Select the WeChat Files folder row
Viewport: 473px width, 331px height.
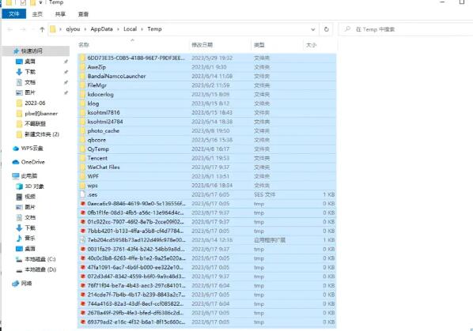(x=206, y=167)
